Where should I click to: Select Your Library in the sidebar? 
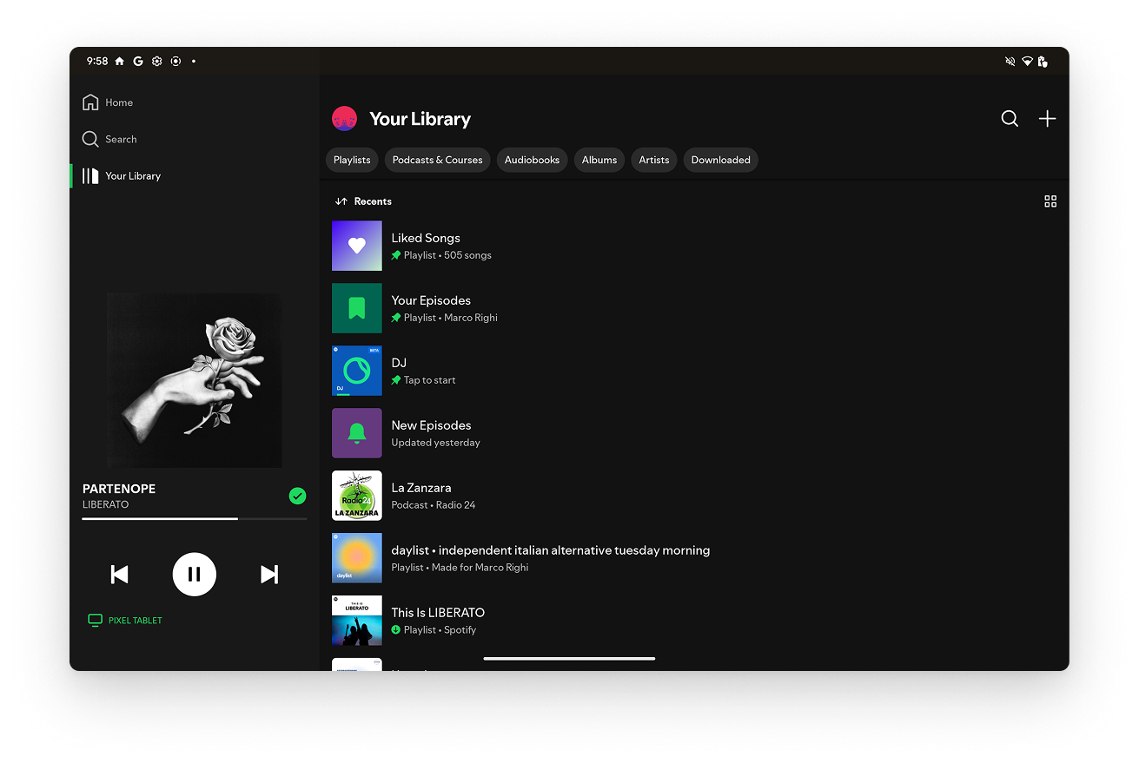click(x=122, y=175)
